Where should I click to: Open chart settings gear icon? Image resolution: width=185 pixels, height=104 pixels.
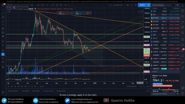point(127,5)
